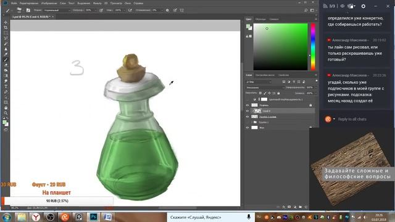Viewport: 395px width, 222px height.
Task: Open Yandex browser from taskbar
Action: (x=36, y=216)
